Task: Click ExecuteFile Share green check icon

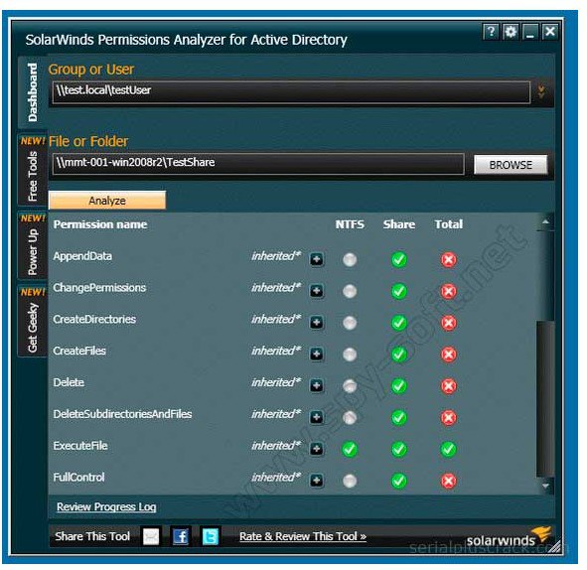Action: pos(399,449)
